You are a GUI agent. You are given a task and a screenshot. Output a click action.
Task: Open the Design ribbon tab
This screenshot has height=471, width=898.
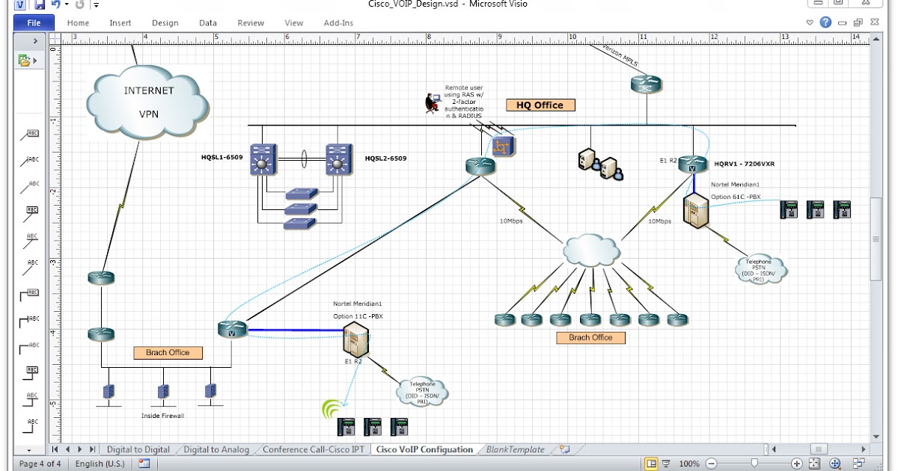pyautogui.click(x=165, y=22)
